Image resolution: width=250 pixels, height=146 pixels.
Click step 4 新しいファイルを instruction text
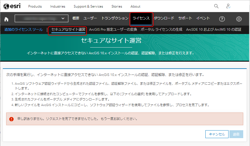point(112,105)
